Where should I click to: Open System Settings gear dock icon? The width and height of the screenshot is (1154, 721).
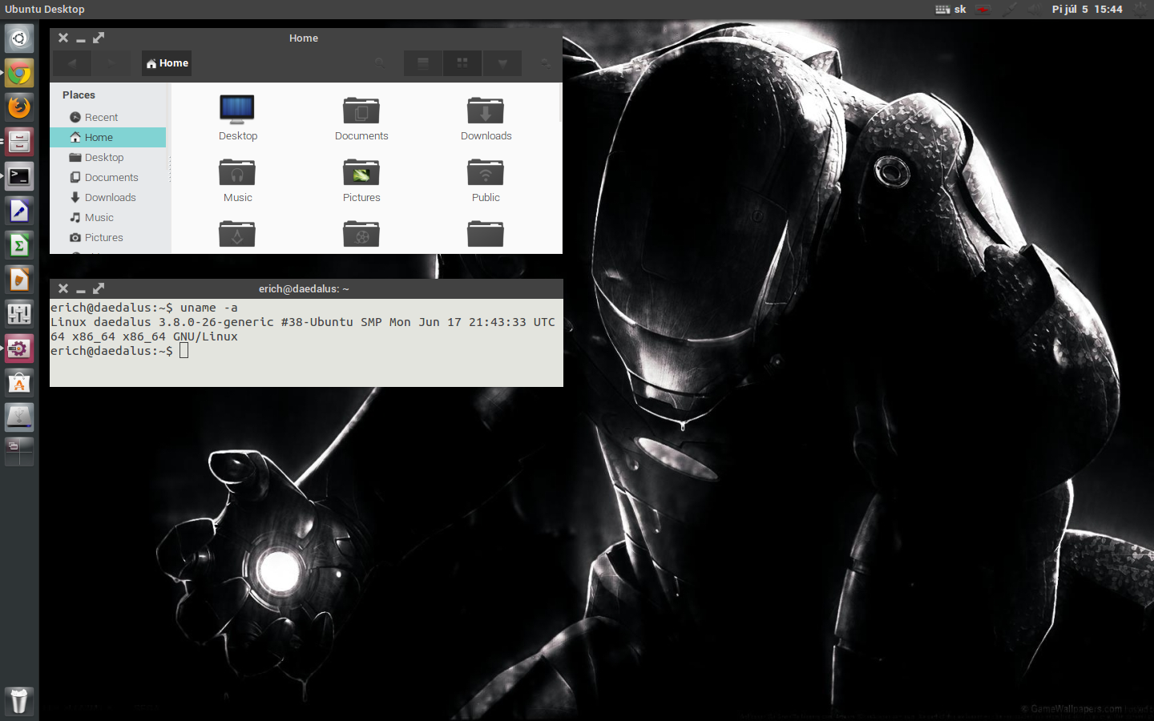pyautogui.click(x=19, y=348)
